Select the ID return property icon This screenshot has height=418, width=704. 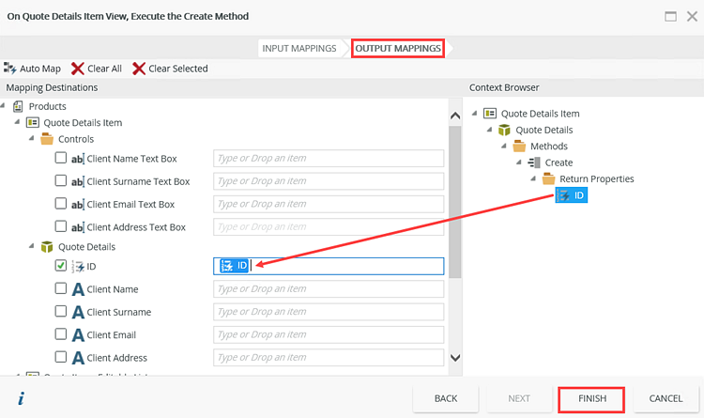[x=564, y=195]
